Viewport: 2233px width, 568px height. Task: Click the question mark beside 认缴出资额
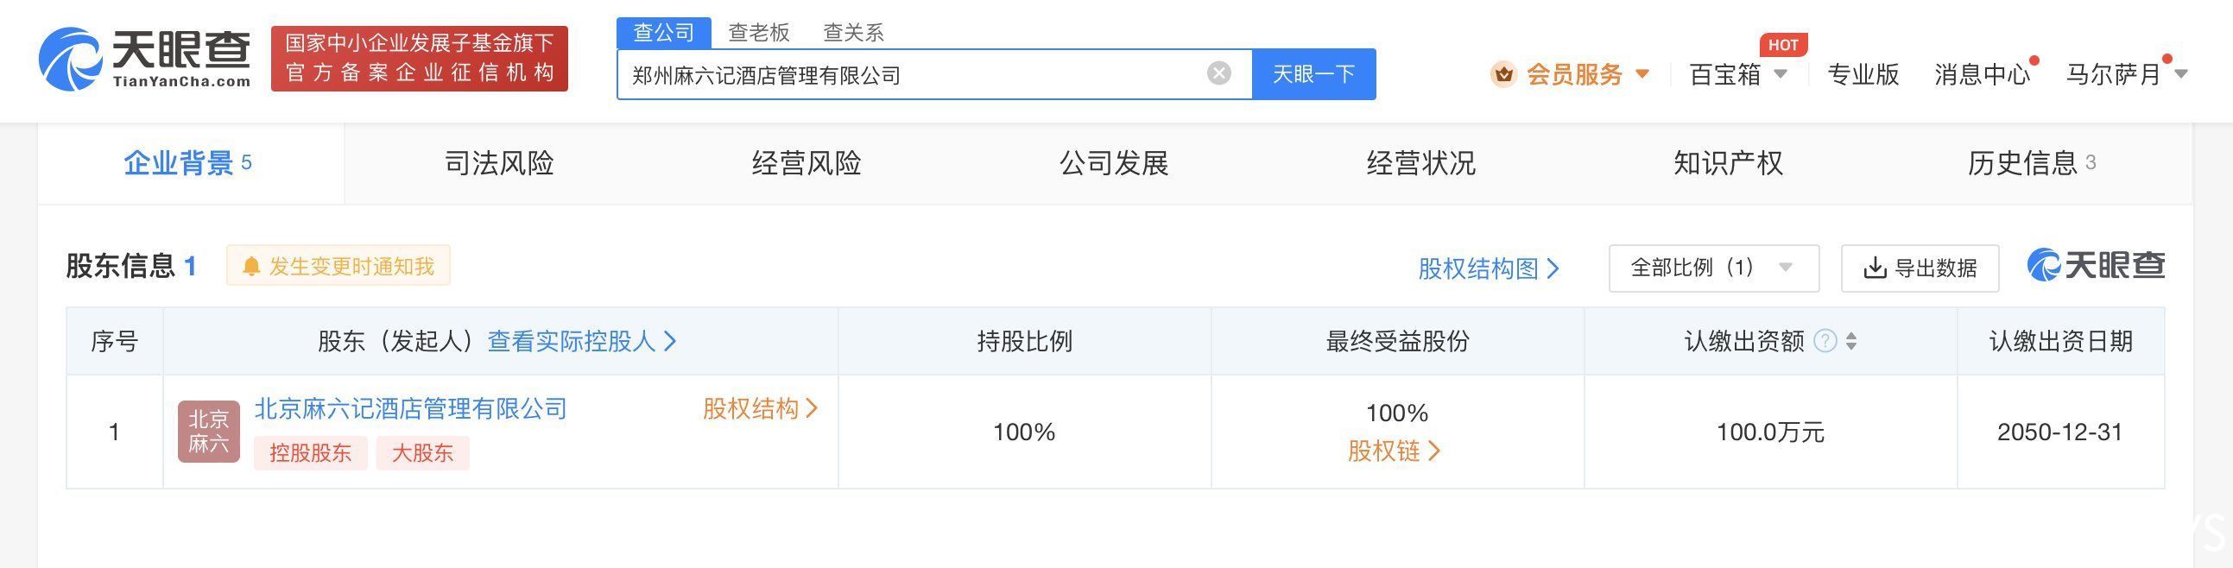click(x=1825, y=341)
